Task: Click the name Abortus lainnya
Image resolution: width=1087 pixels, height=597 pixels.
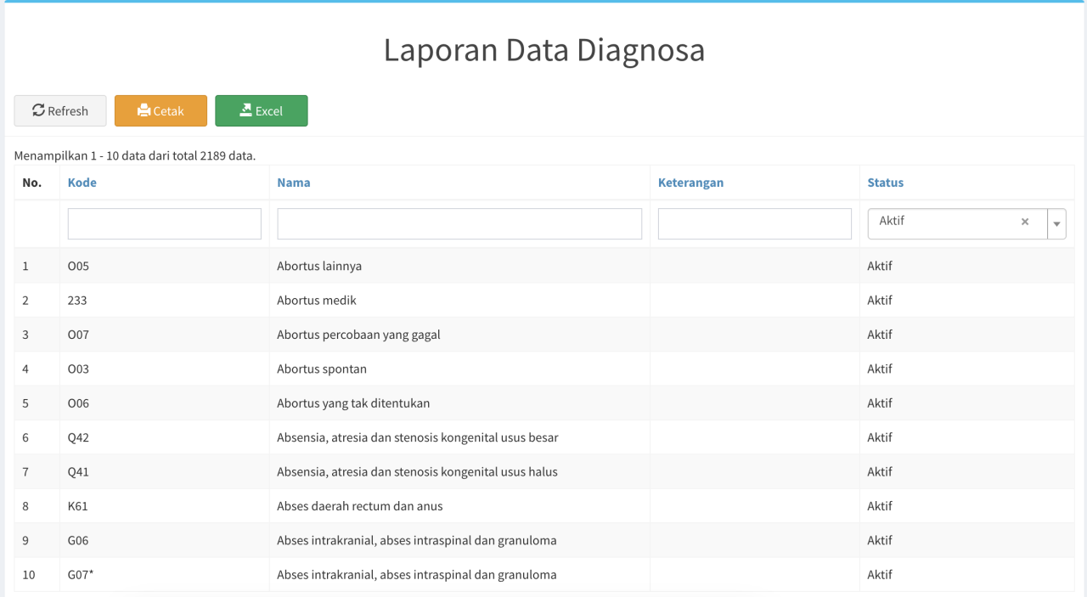Action: click(319, 266)
